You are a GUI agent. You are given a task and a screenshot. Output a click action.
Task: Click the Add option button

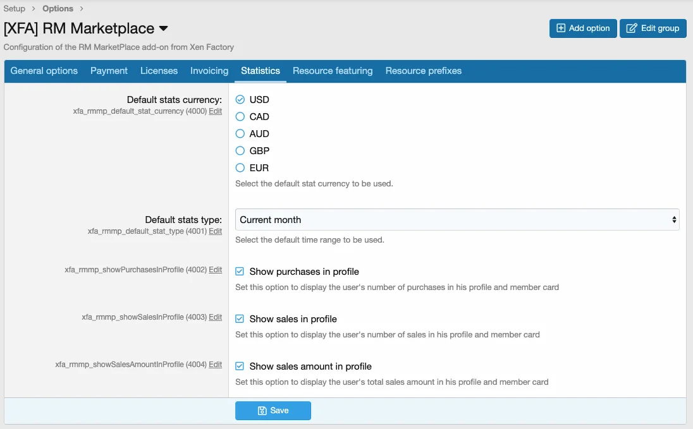[582, 28]
